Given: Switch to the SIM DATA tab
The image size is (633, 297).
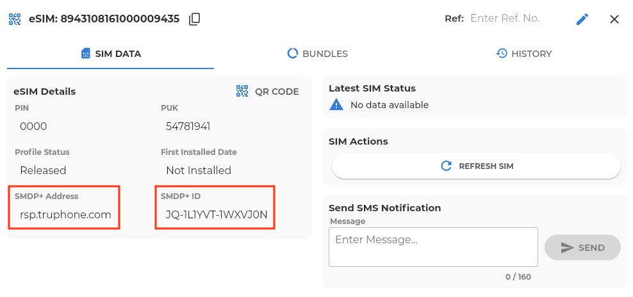Looking at the screenshot, I should coord(111,54).
